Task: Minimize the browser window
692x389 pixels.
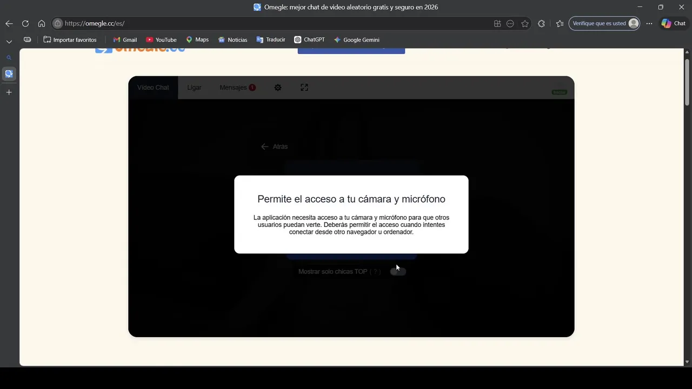Action: [x=640, y=7]
